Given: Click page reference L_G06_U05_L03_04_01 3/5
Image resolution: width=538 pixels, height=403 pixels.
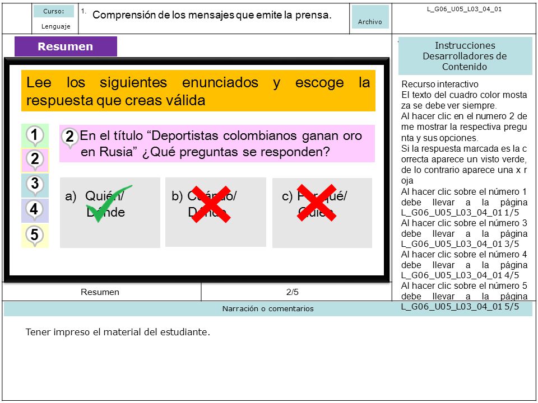Looking at the screenshot, I should [460, 243].
